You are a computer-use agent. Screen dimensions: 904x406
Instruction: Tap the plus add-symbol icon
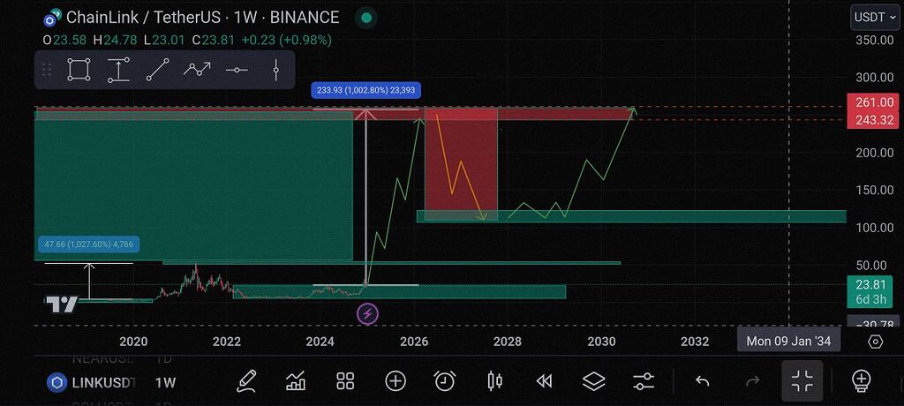(x=395, y=380)
